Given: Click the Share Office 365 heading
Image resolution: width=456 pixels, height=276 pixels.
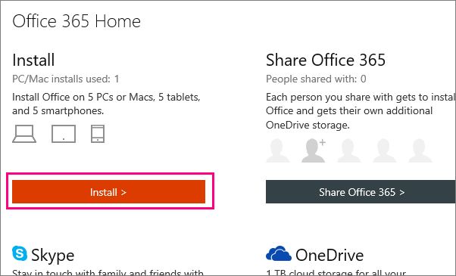Looking at the screenshot, I should pos(326,60).
